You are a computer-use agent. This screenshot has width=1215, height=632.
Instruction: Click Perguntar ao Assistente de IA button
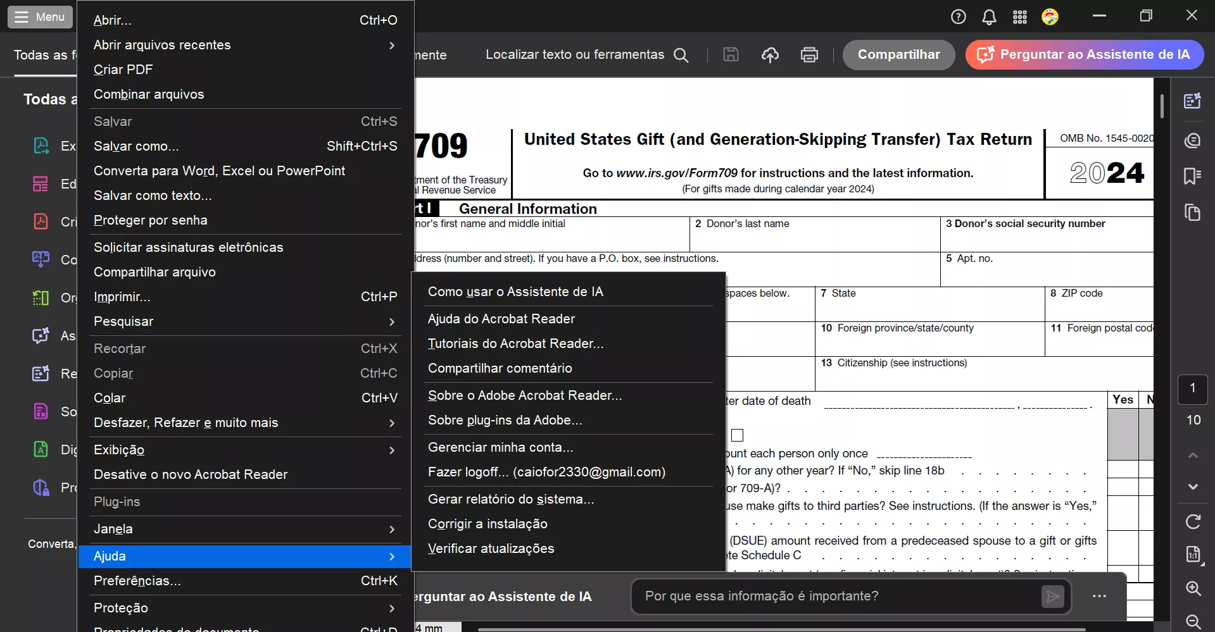click(1084, 55)
